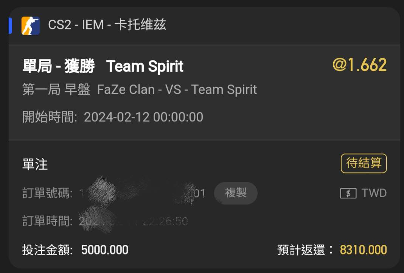404x273 pixels.
Task: Click the TWD currency label
Action: [374, 193]
